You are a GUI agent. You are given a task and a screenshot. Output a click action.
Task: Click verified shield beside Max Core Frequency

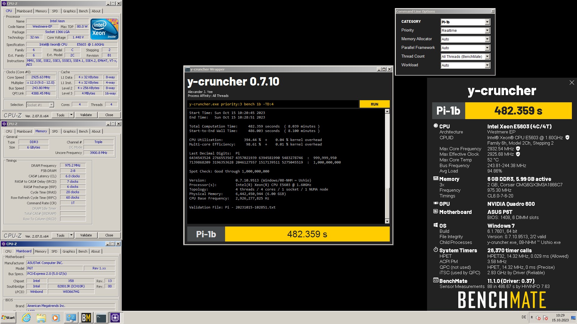(x=518, y=148)
